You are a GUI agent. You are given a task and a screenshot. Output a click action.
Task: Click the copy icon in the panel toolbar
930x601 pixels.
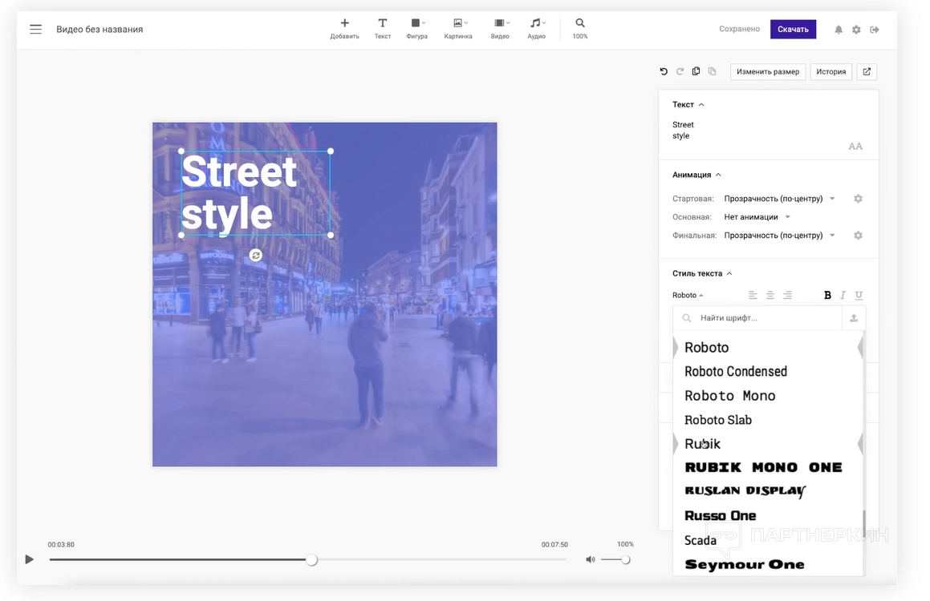point(696,71)
